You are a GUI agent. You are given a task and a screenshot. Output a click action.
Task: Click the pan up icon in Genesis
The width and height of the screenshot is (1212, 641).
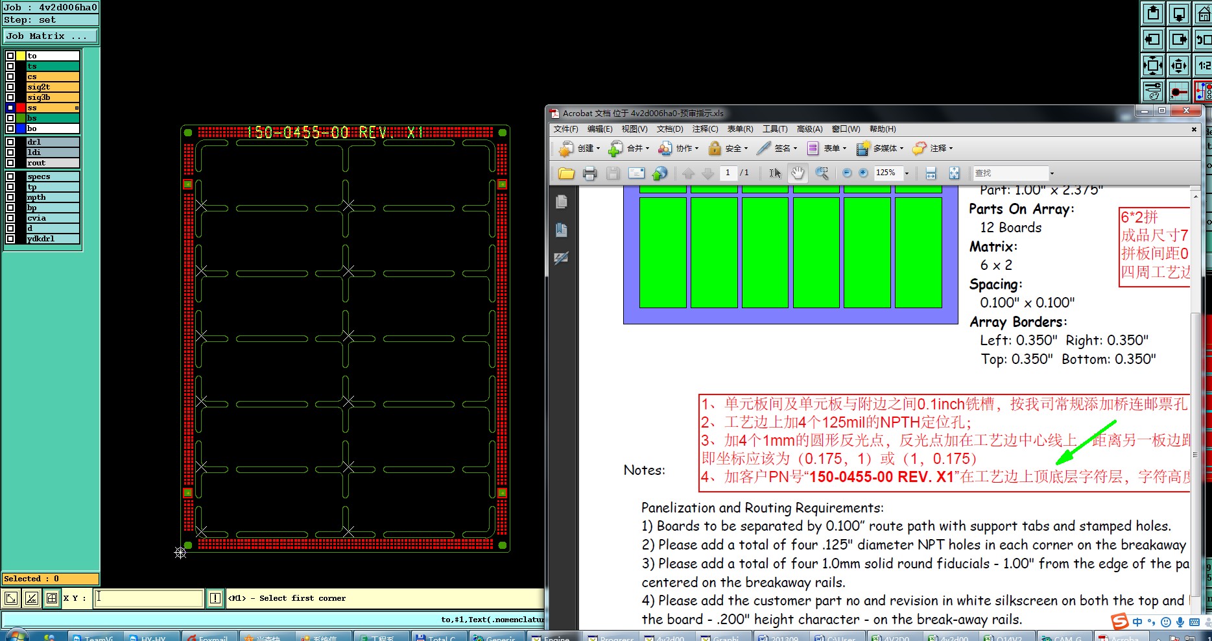click(1153, 13)
